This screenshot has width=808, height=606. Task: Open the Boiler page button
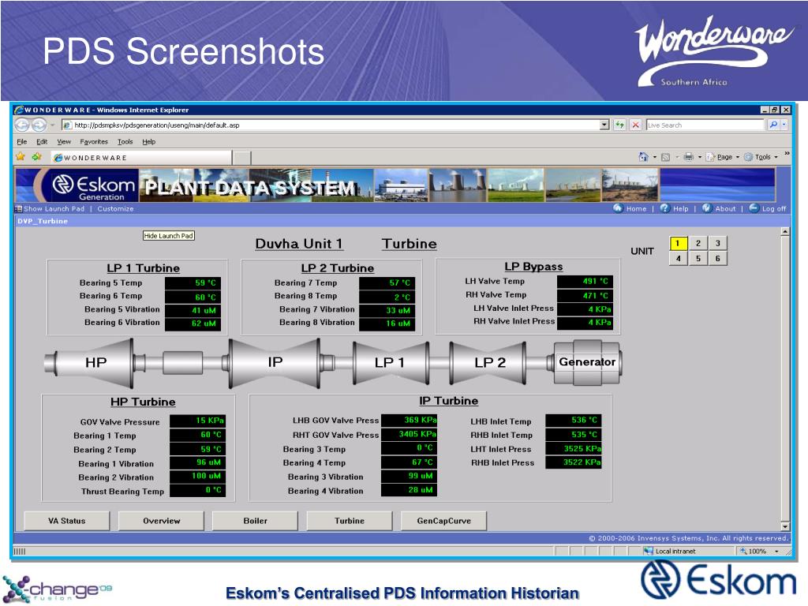(x=255, y=521)
